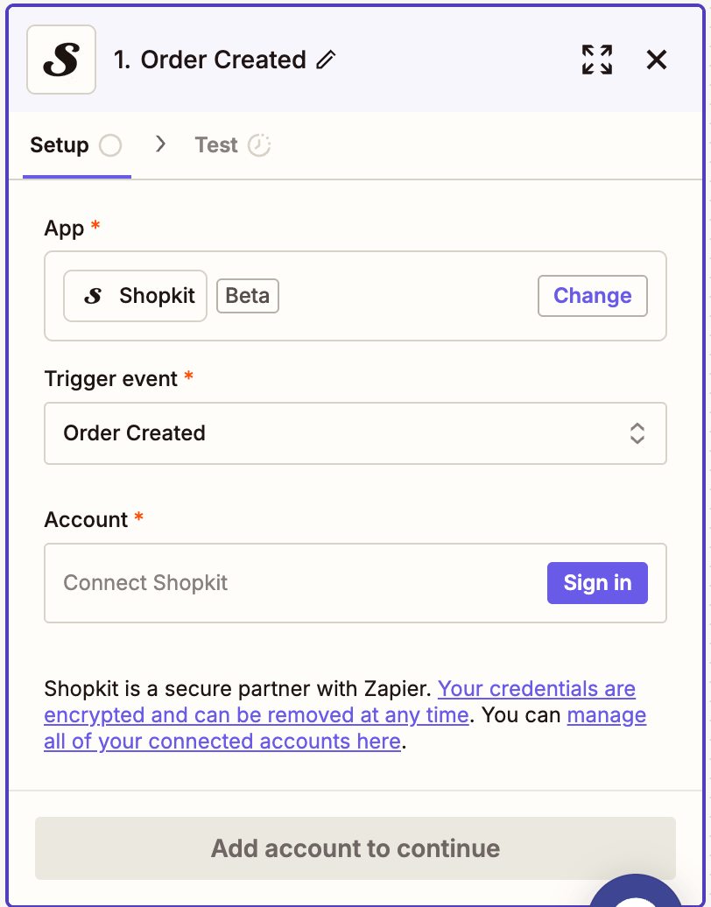The height and width of the screenshot is (907, 711).
Task: Expand the panel to full screen
Action: (x=597, y=60)
